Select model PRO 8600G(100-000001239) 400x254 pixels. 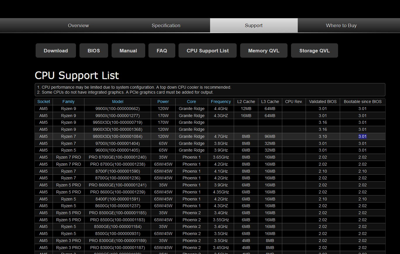coord(118,192)
